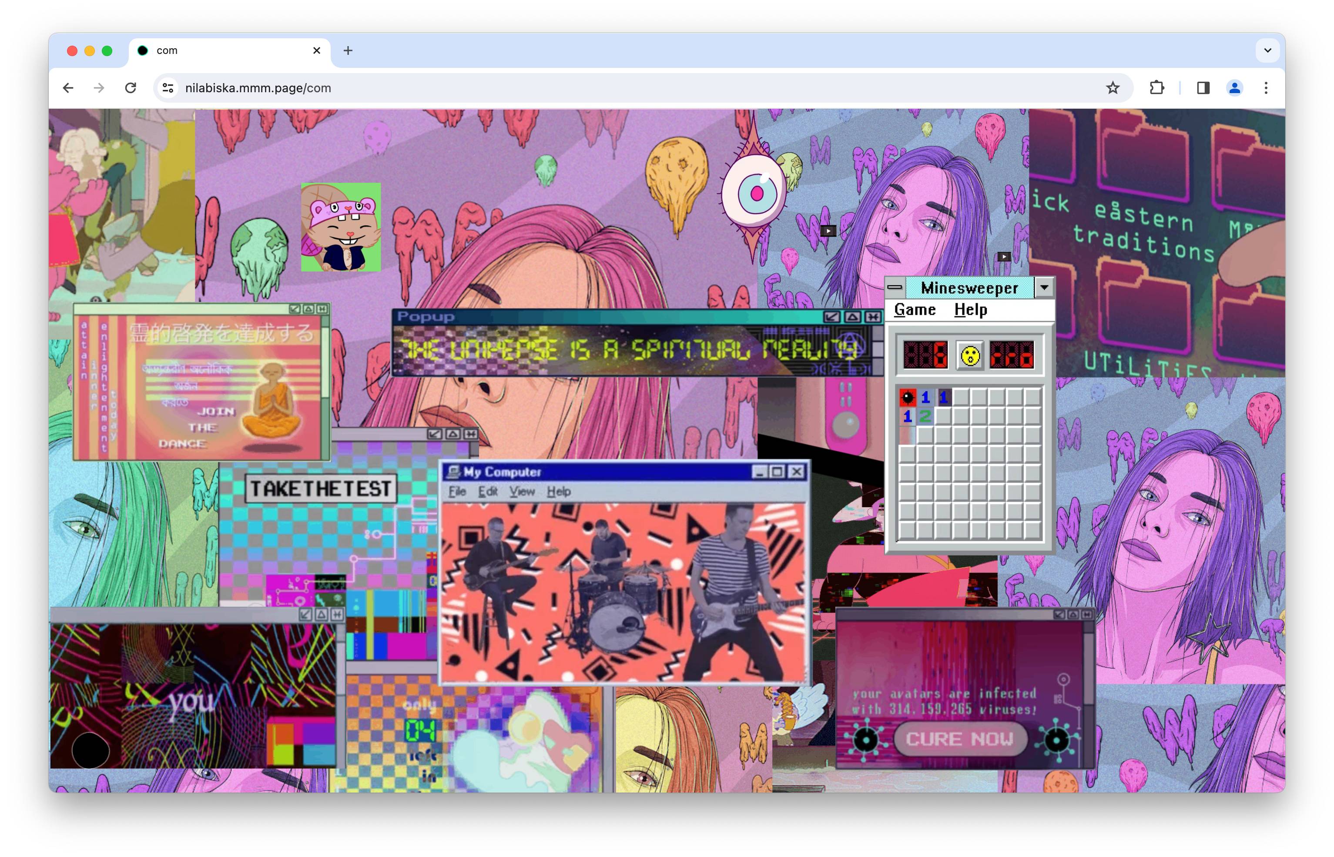Open the Minesweeper title bar dropdown arrow
Viewport: 1334px width, 857px height.
click(1043, 288)
